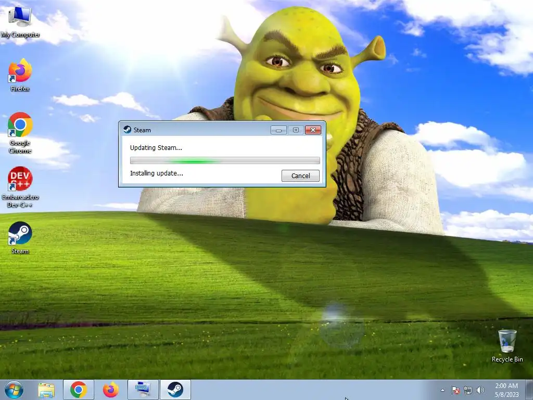This screenshot has width=533, height=400.
Task: Minimize the Steam update dialog
Action: 279,130
